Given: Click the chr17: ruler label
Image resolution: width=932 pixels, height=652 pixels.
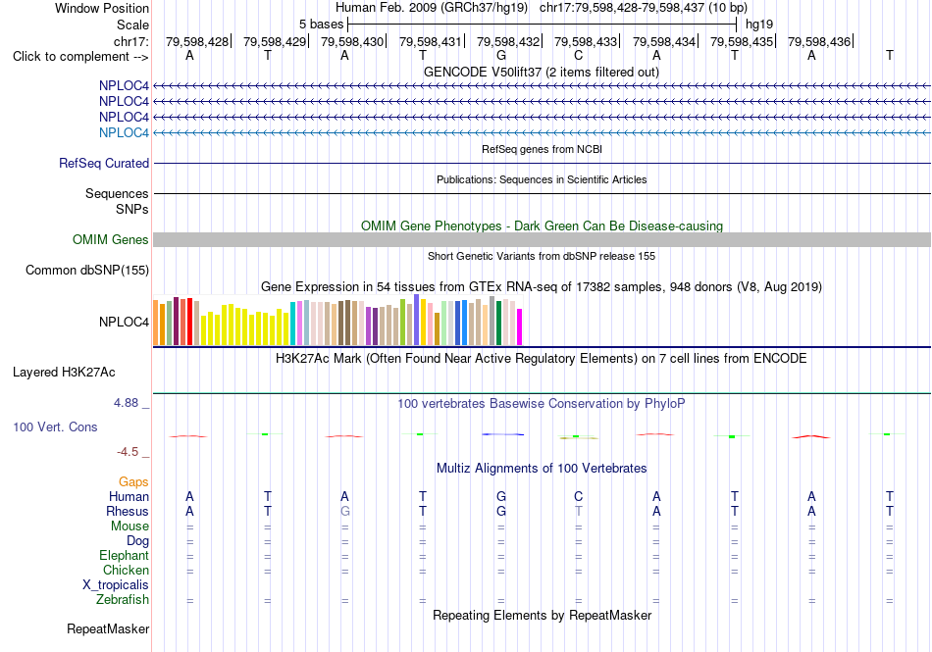Looking at the screenshot, I should click(x=130, y=41).
